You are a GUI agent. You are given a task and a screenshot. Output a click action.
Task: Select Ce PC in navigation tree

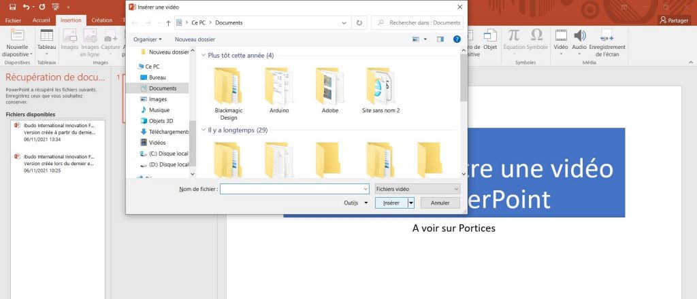[x=152, y=67]
